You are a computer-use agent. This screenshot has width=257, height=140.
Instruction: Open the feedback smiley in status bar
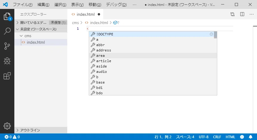pyautogui.click(x=242, y=137)
